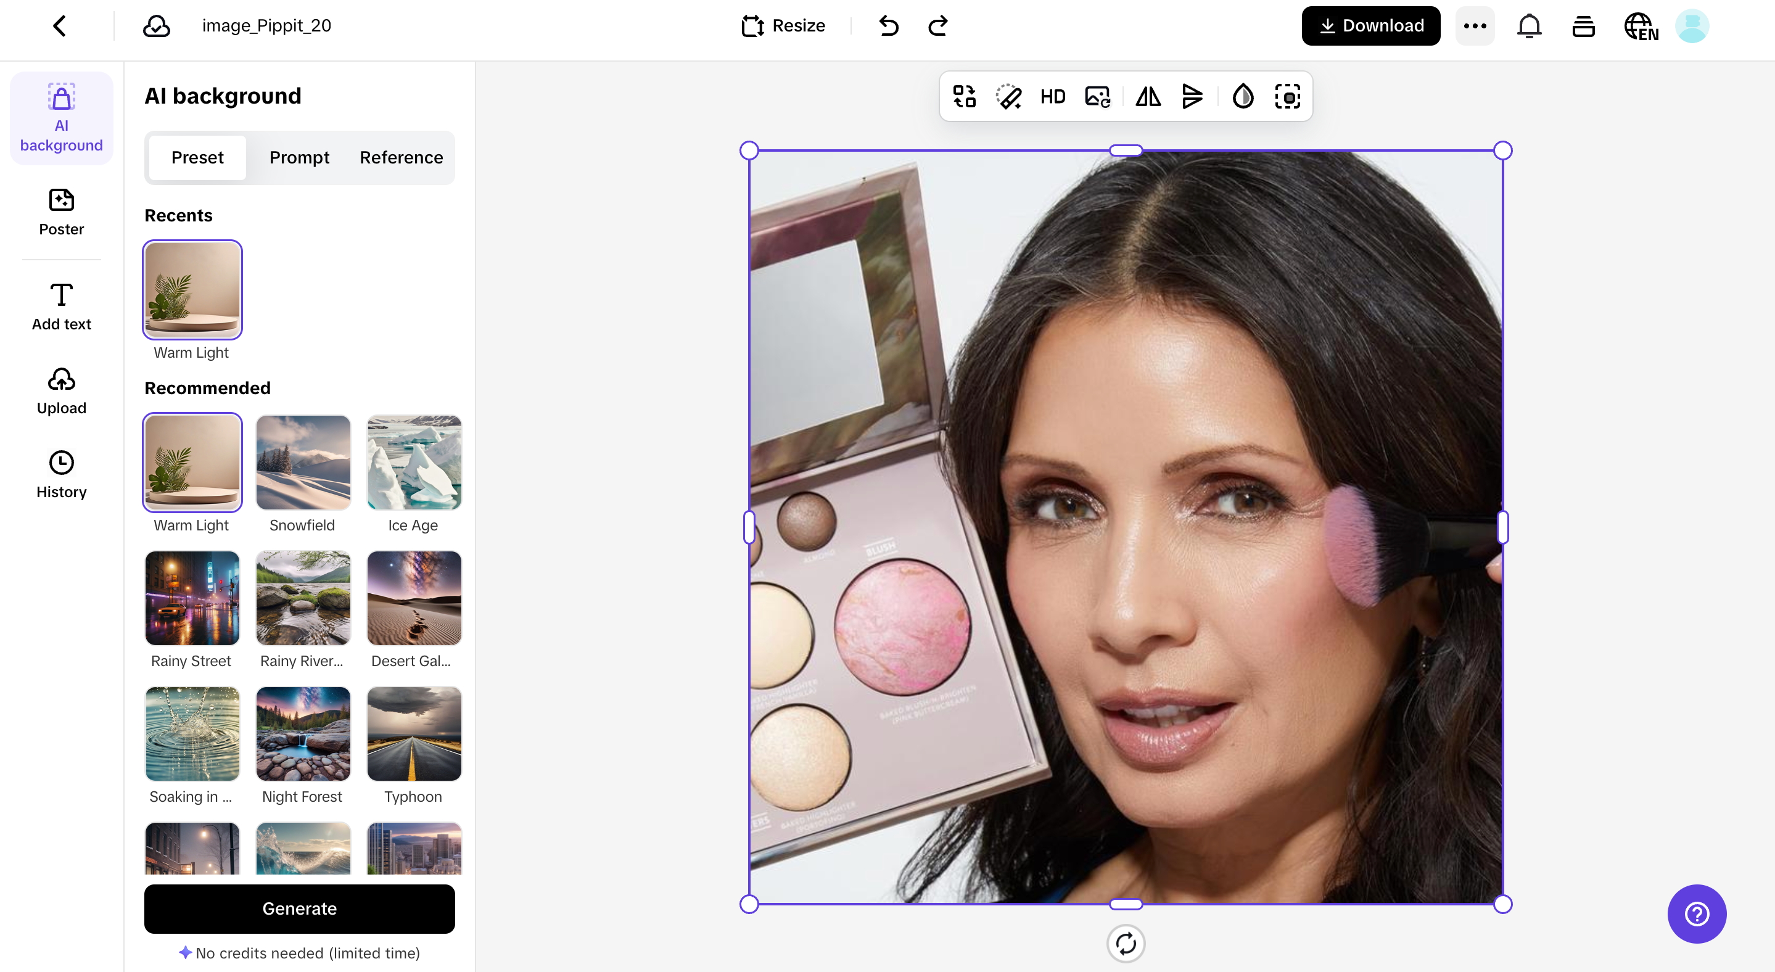The height and width of the screenshot is (972, 1775).
Task: Flip the image vertically
Action: 1192,96
